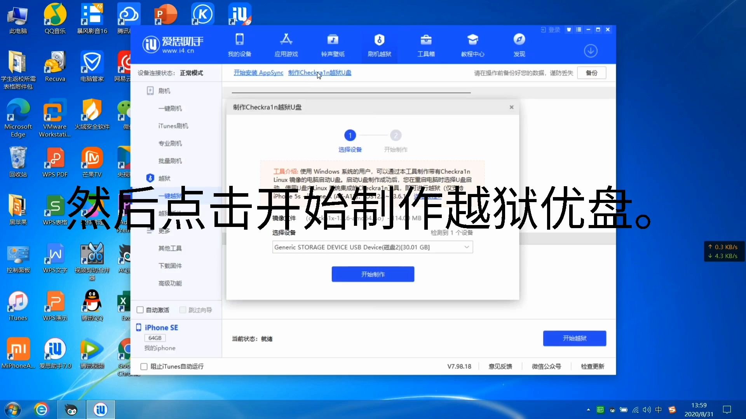Screen dimensions: 746x419
Task: Click 制作Checkra1n越狱U盘 link
Action: tap(319, 73)
